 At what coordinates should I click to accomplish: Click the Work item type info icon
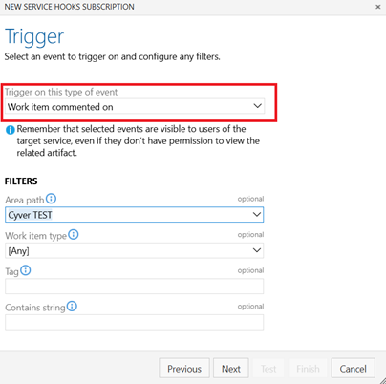point(74,235)
